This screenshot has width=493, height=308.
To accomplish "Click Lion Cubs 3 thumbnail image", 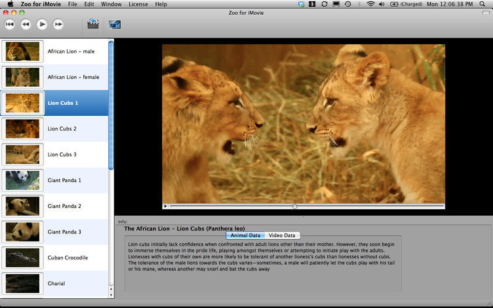I will tap(23, 155).
